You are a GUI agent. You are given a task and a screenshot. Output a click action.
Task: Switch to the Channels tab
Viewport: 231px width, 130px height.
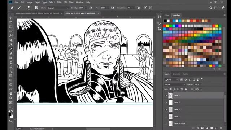pos(176,74)
